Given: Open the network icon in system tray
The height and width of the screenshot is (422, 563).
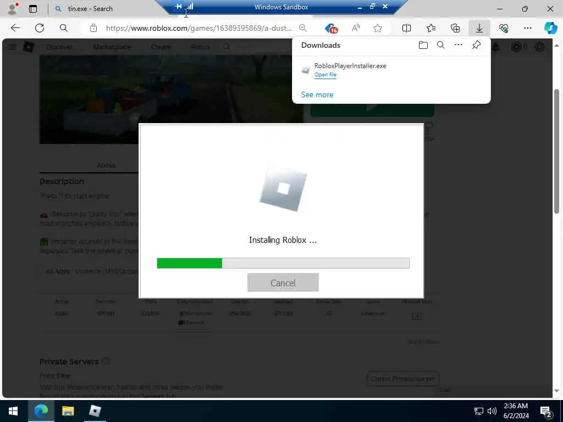Looking at the screenshot, I should [479, 411].
